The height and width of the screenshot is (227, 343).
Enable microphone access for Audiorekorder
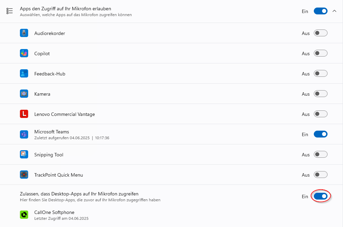320,33
